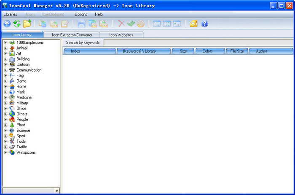This screenshot has height=195, width=295.
Task: Sort by the Colors column header
Action: (x=210, y=51)
